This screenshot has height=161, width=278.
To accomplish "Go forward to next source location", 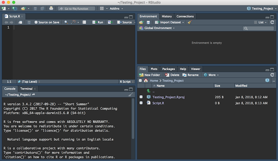I will tap(12, 22).
